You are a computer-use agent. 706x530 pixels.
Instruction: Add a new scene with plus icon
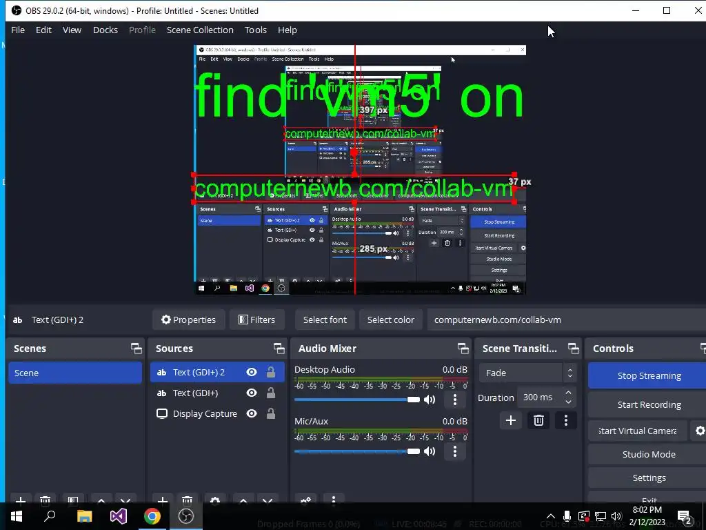click(20, 500)
